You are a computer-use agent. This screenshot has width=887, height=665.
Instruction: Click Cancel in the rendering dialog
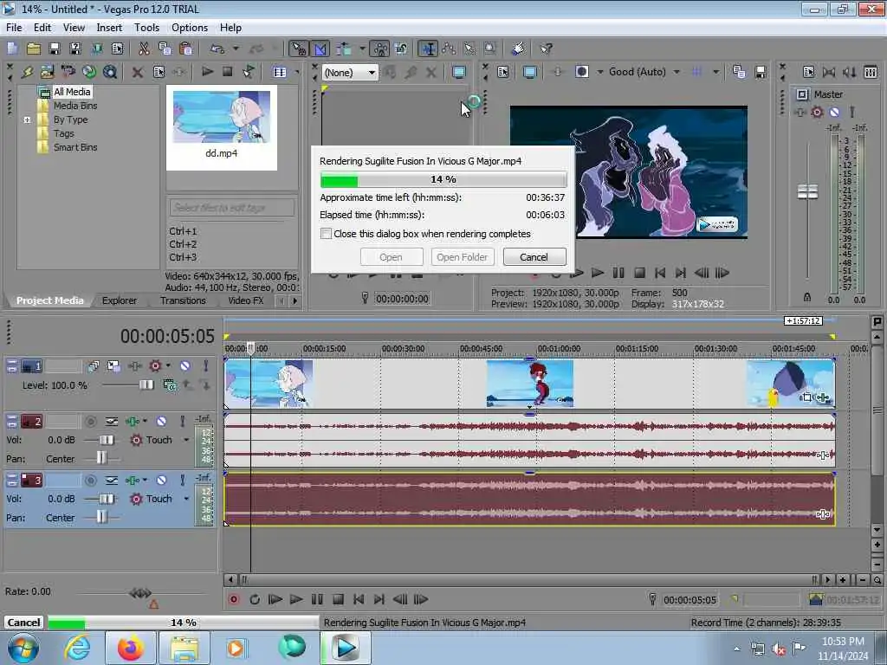point(534,256)
